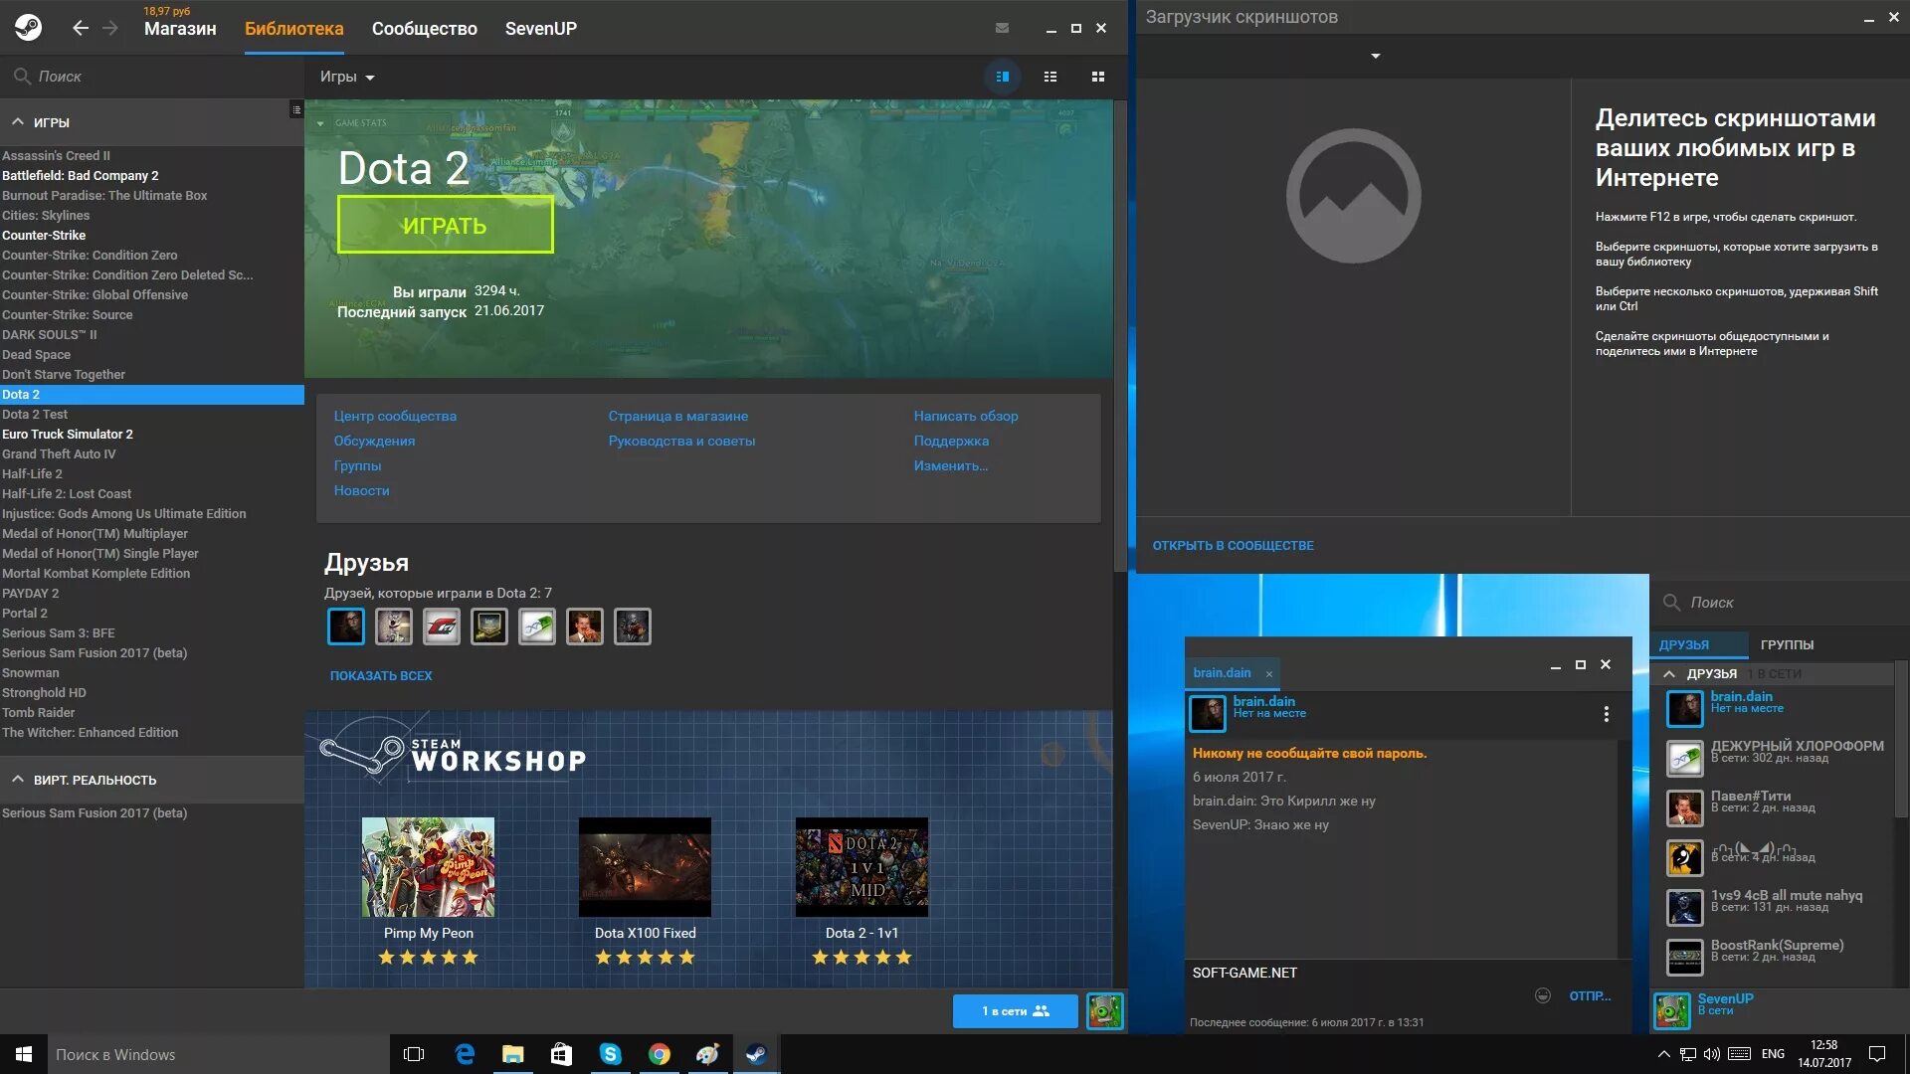Open chat options three-dot menu
The width and height of the screenshot is (1910, 1074).
[x=1606, y=714]
